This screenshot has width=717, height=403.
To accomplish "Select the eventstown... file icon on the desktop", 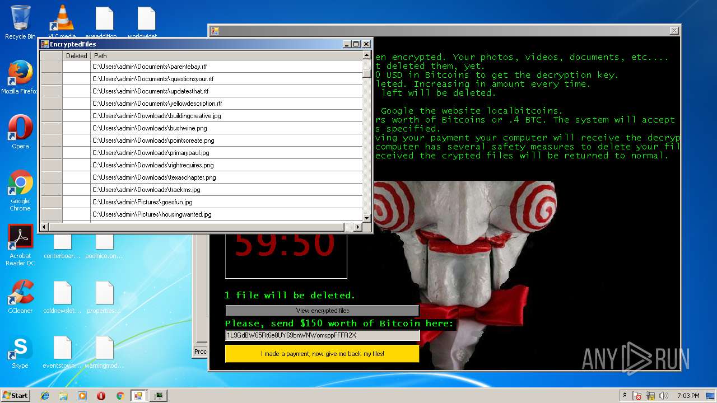I will click(x=62, y=352).
